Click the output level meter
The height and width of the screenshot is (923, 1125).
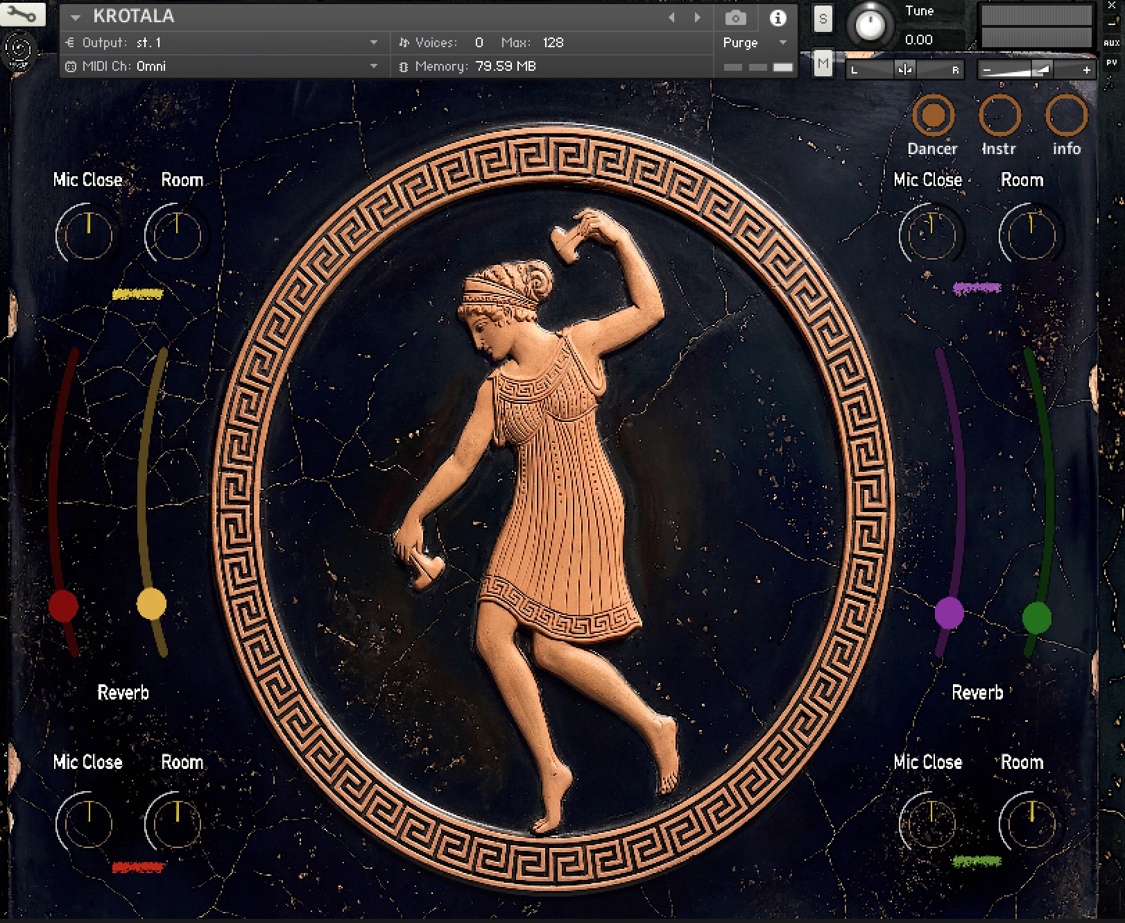1036,26
